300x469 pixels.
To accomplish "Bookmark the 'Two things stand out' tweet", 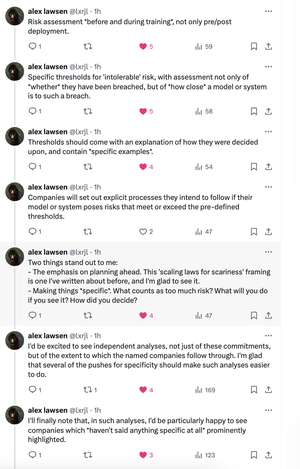I will pyautogui.click(x=254, y=316).
